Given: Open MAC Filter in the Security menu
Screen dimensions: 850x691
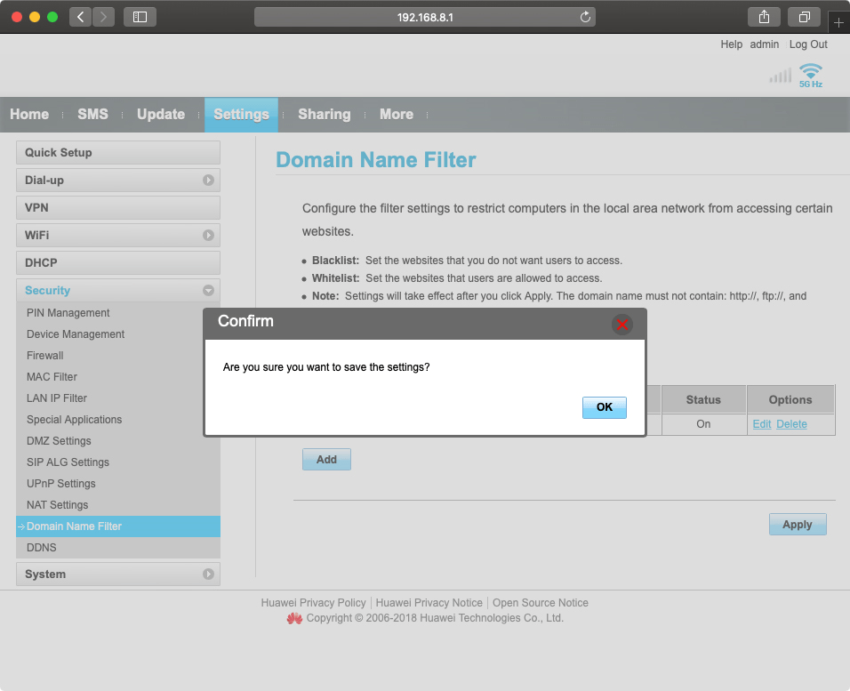Looking at the screenshot, I should (x=52, y=377).
